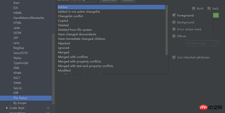The height and width of the screenshot is (113, 225).
Task: Tick the Background checkbox
Action: pos(174,22)
